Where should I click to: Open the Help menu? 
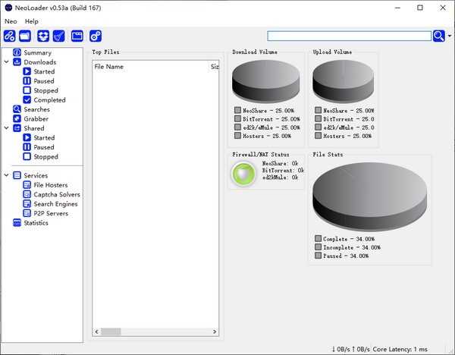[31, 21]
